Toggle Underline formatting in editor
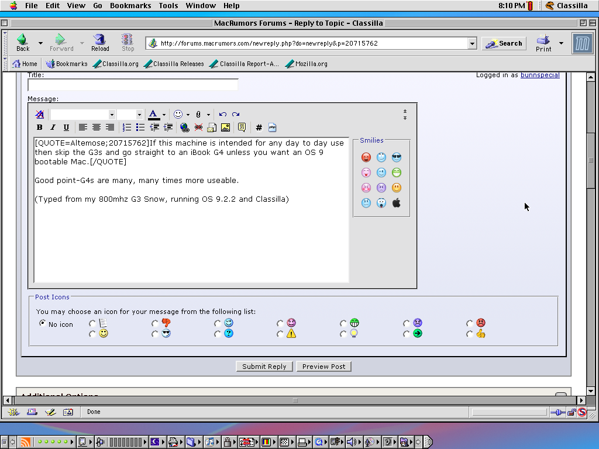The image size is (599, 449). click(66, 127)
